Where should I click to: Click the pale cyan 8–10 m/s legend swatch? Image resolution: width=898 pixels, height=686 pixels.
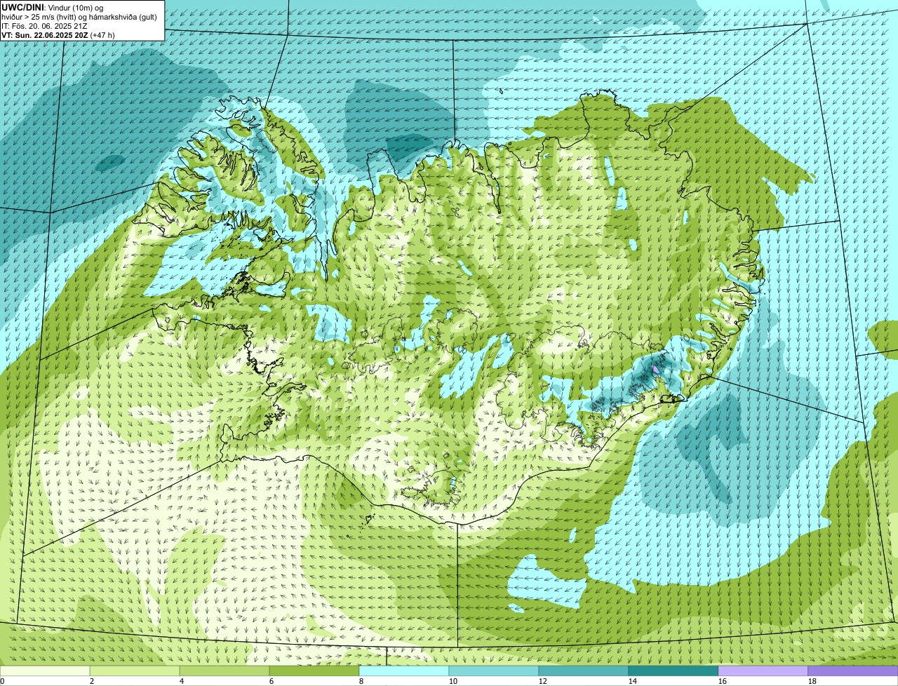point(404,671)
